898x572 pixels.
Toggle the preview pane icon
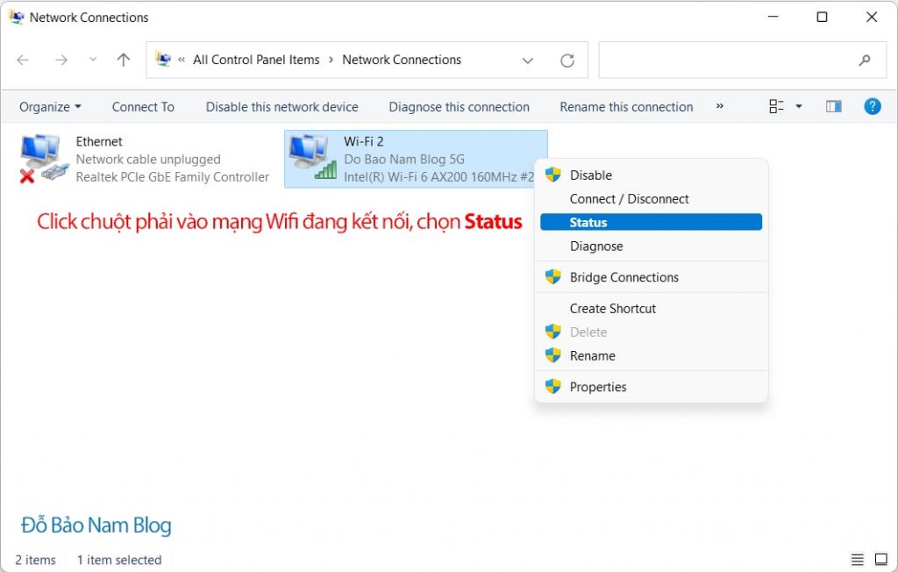(x=833, y=106)
